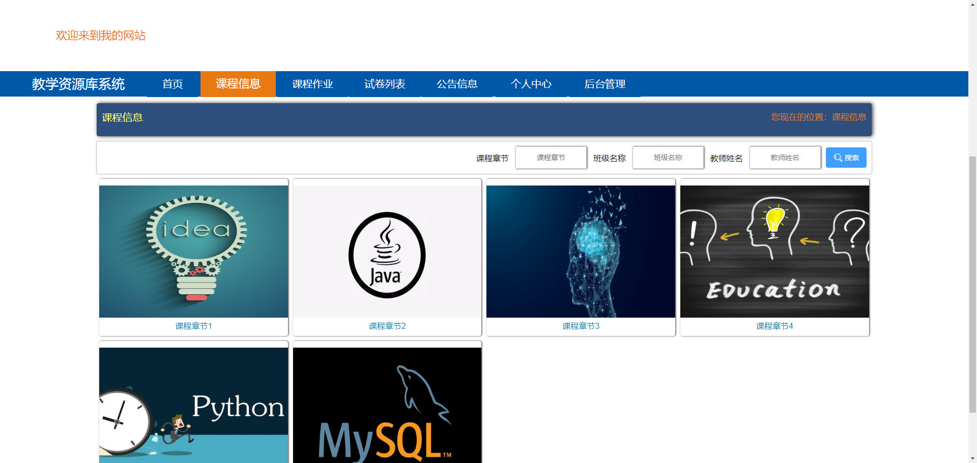This screenshot has width=977, height=463.
Task: Focus the 课程章节 search input
Action: [x=551, y=158]
